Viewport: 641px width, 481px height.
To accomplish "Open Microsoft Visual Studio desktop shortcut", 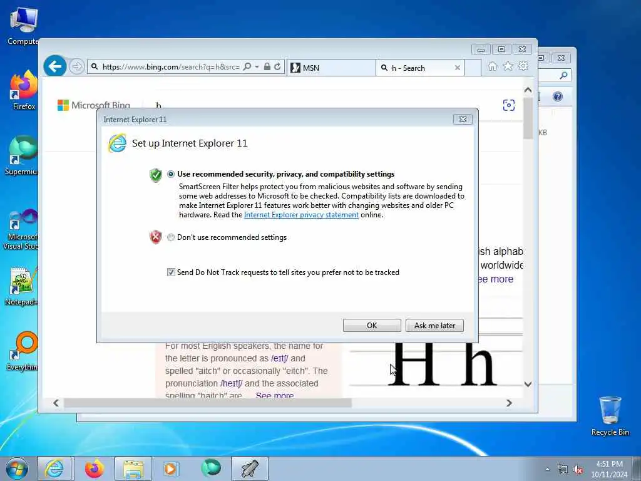I will (23, 229).
